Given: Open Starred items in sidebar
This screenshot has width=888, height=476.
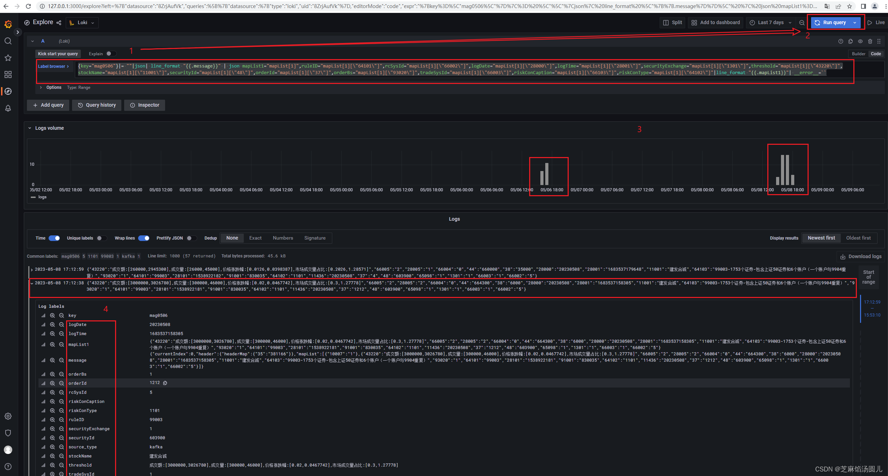Looking at the screenshot, I should (x=8, y=58).
